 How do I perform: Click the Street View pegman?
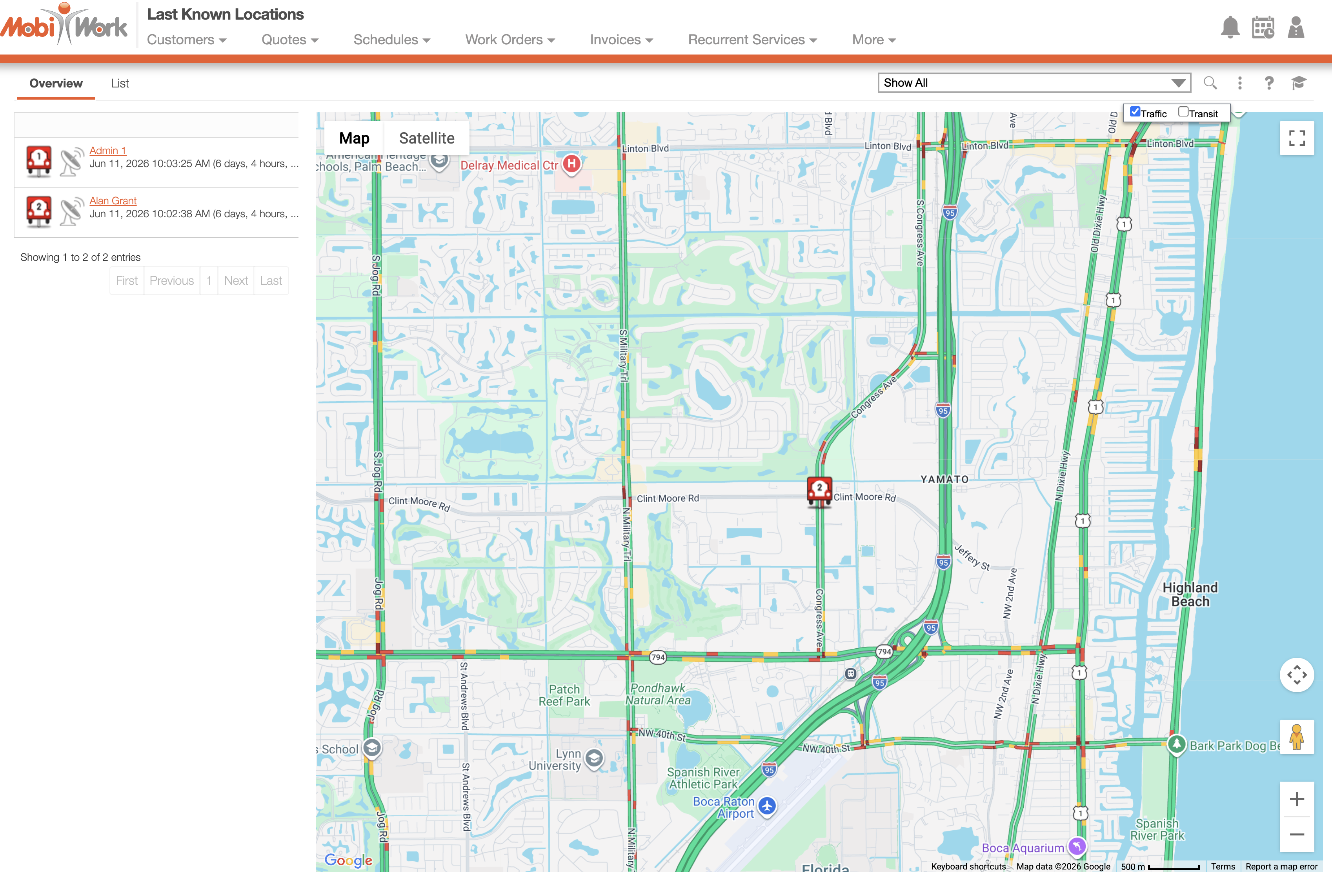tap(1296, 736)
